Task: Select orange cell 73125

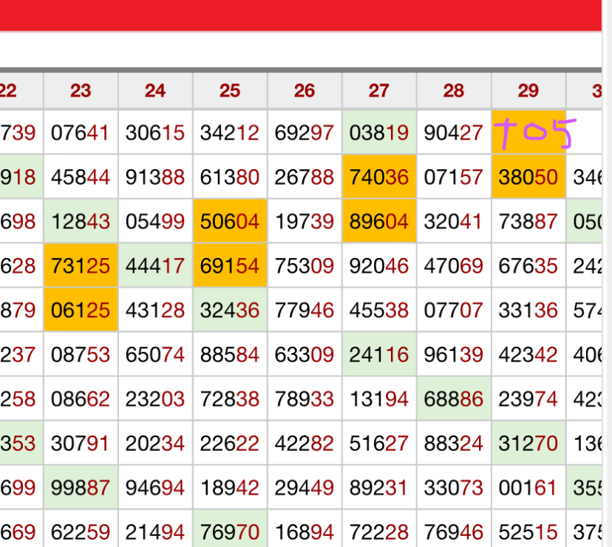Action: (81, 266)
